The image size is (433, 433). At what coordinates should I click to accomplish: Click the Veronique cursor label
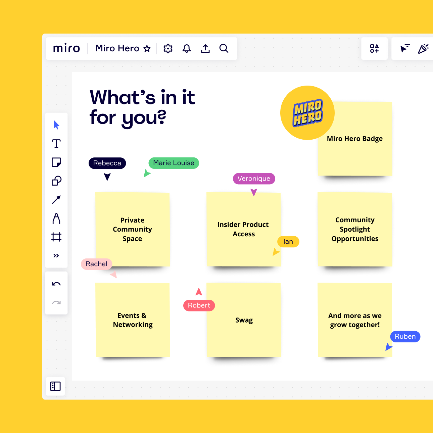(x=254, y=179)
